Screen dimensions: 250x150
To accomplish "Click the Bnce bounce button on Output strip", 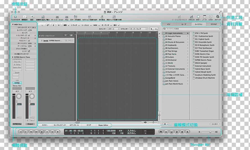I will (x=32, y=120).
